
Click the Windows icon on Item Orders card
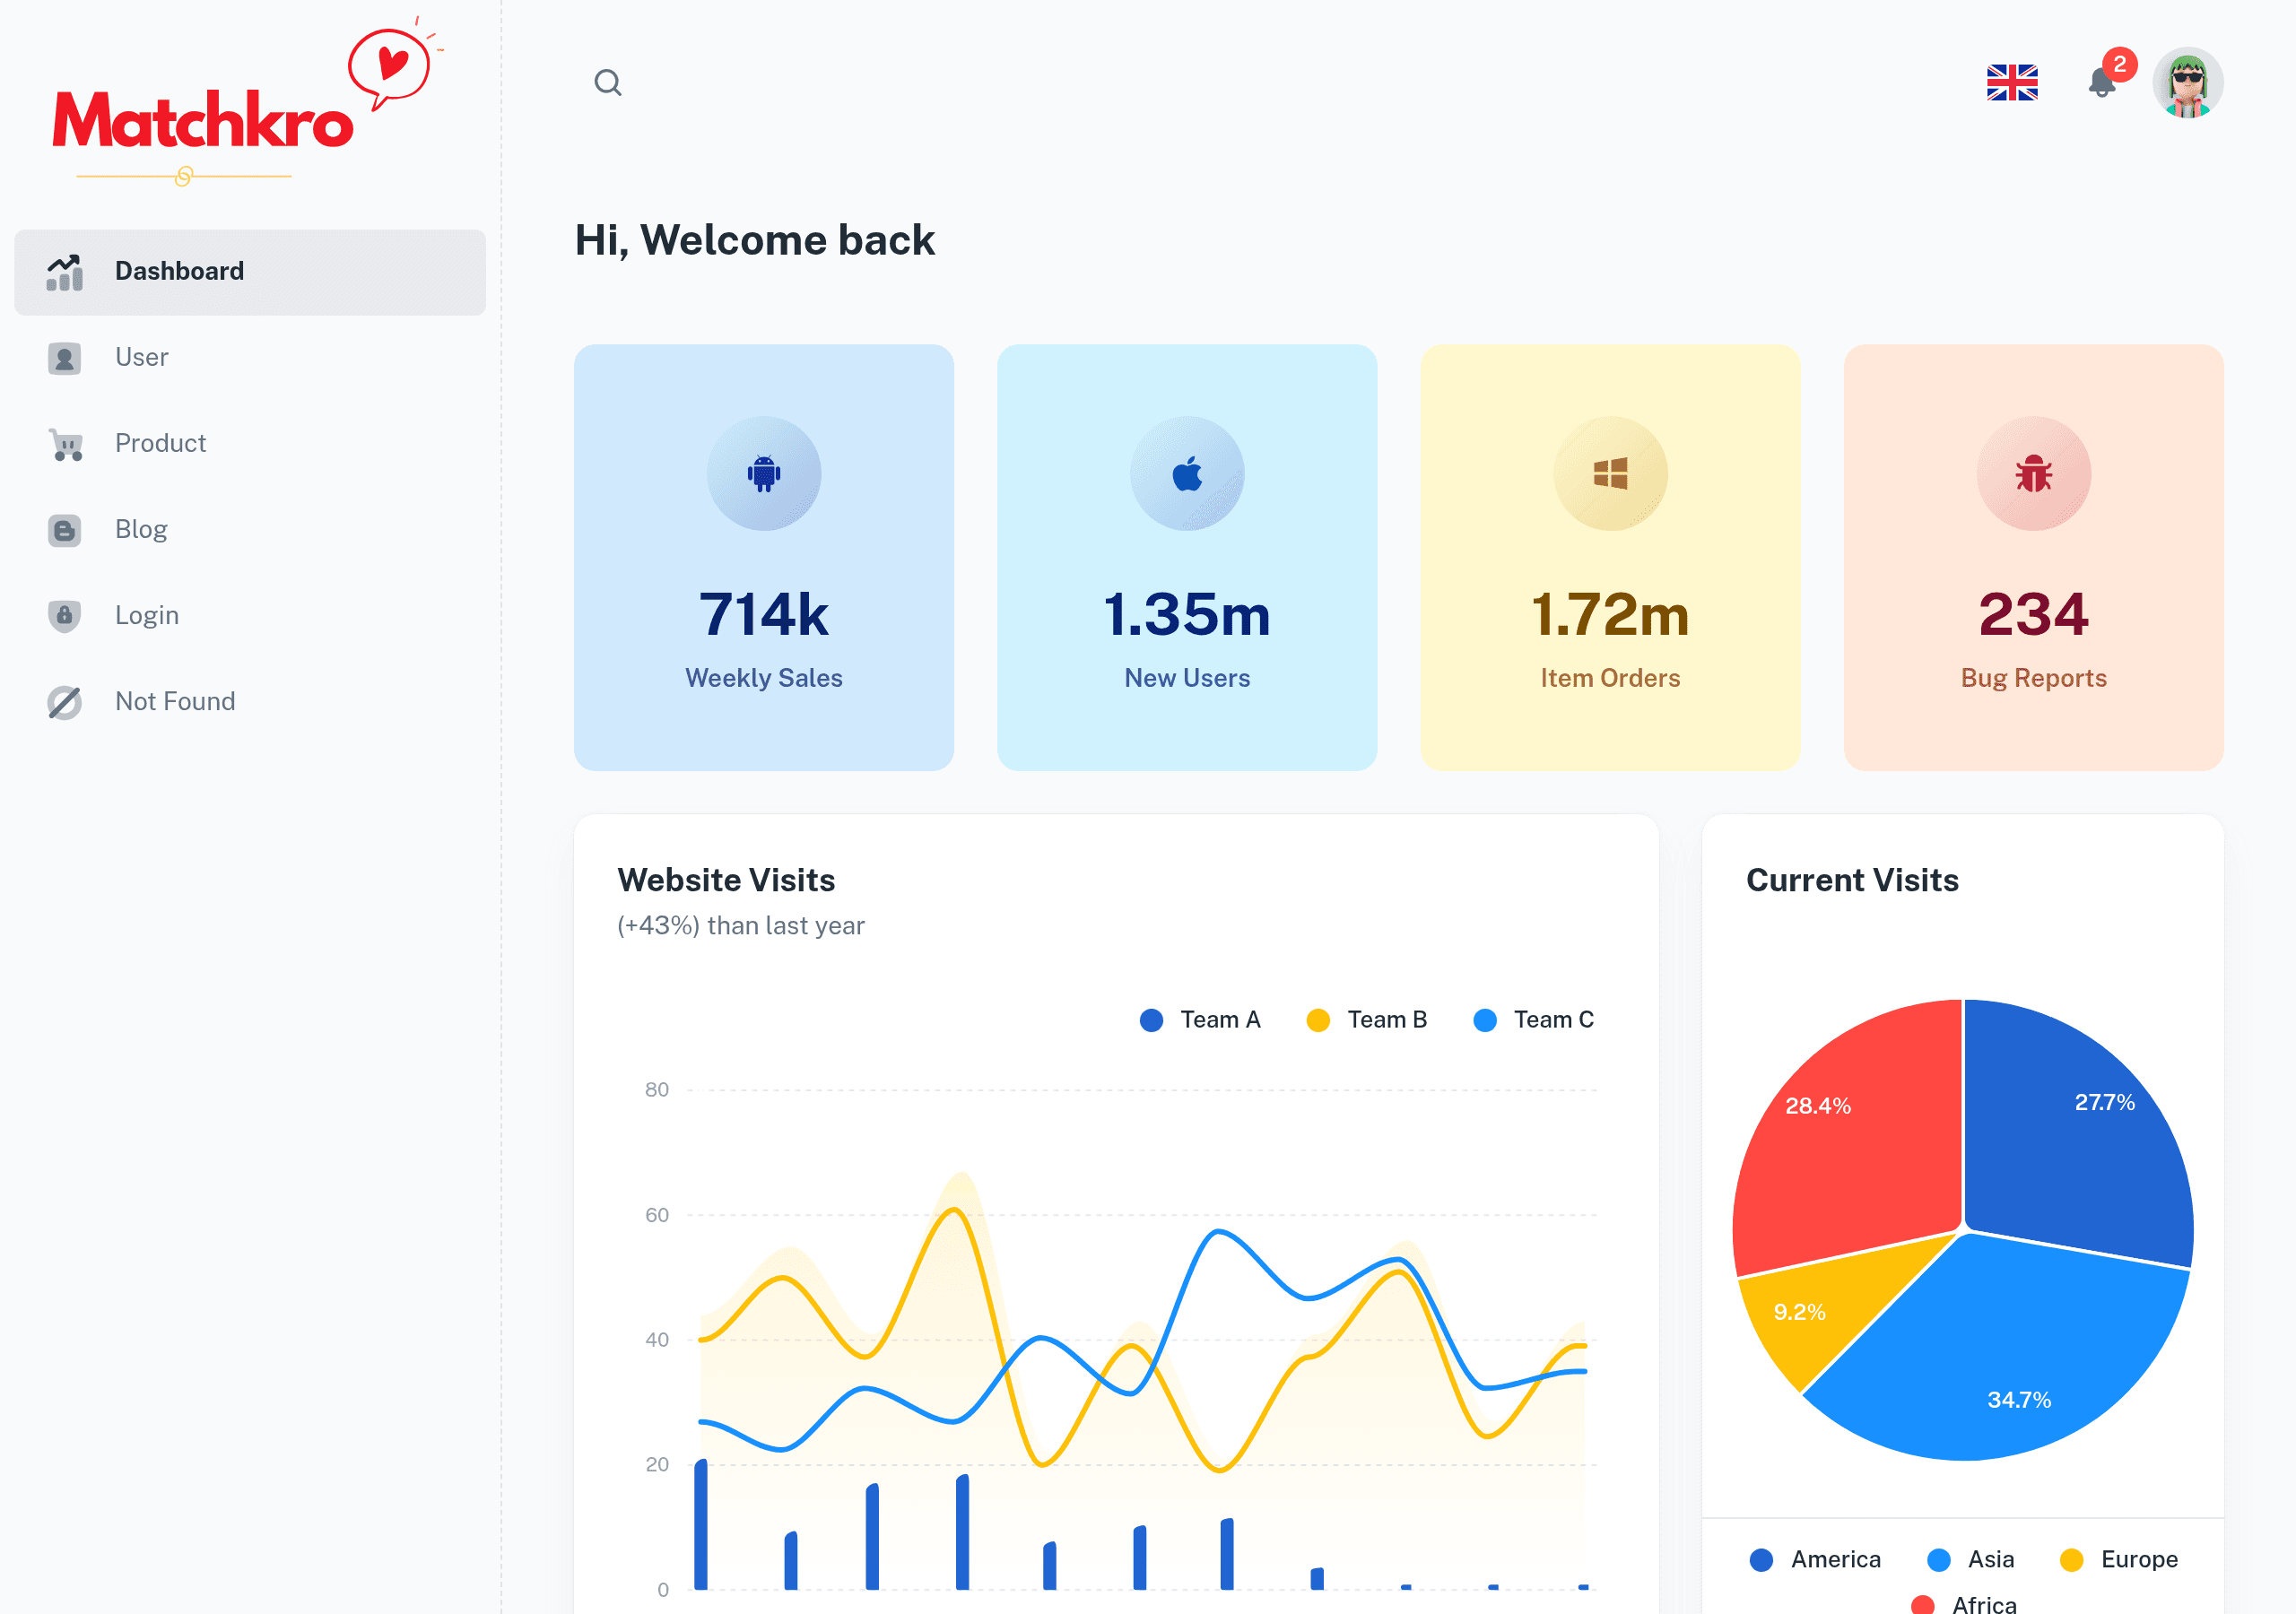pyautogui.click(x=1610, y=473)
